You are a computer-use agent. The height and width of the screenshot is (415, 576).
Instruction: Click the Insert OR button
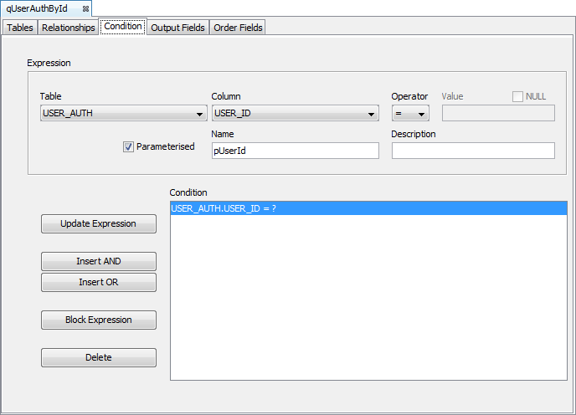click(x=99, y=282)
